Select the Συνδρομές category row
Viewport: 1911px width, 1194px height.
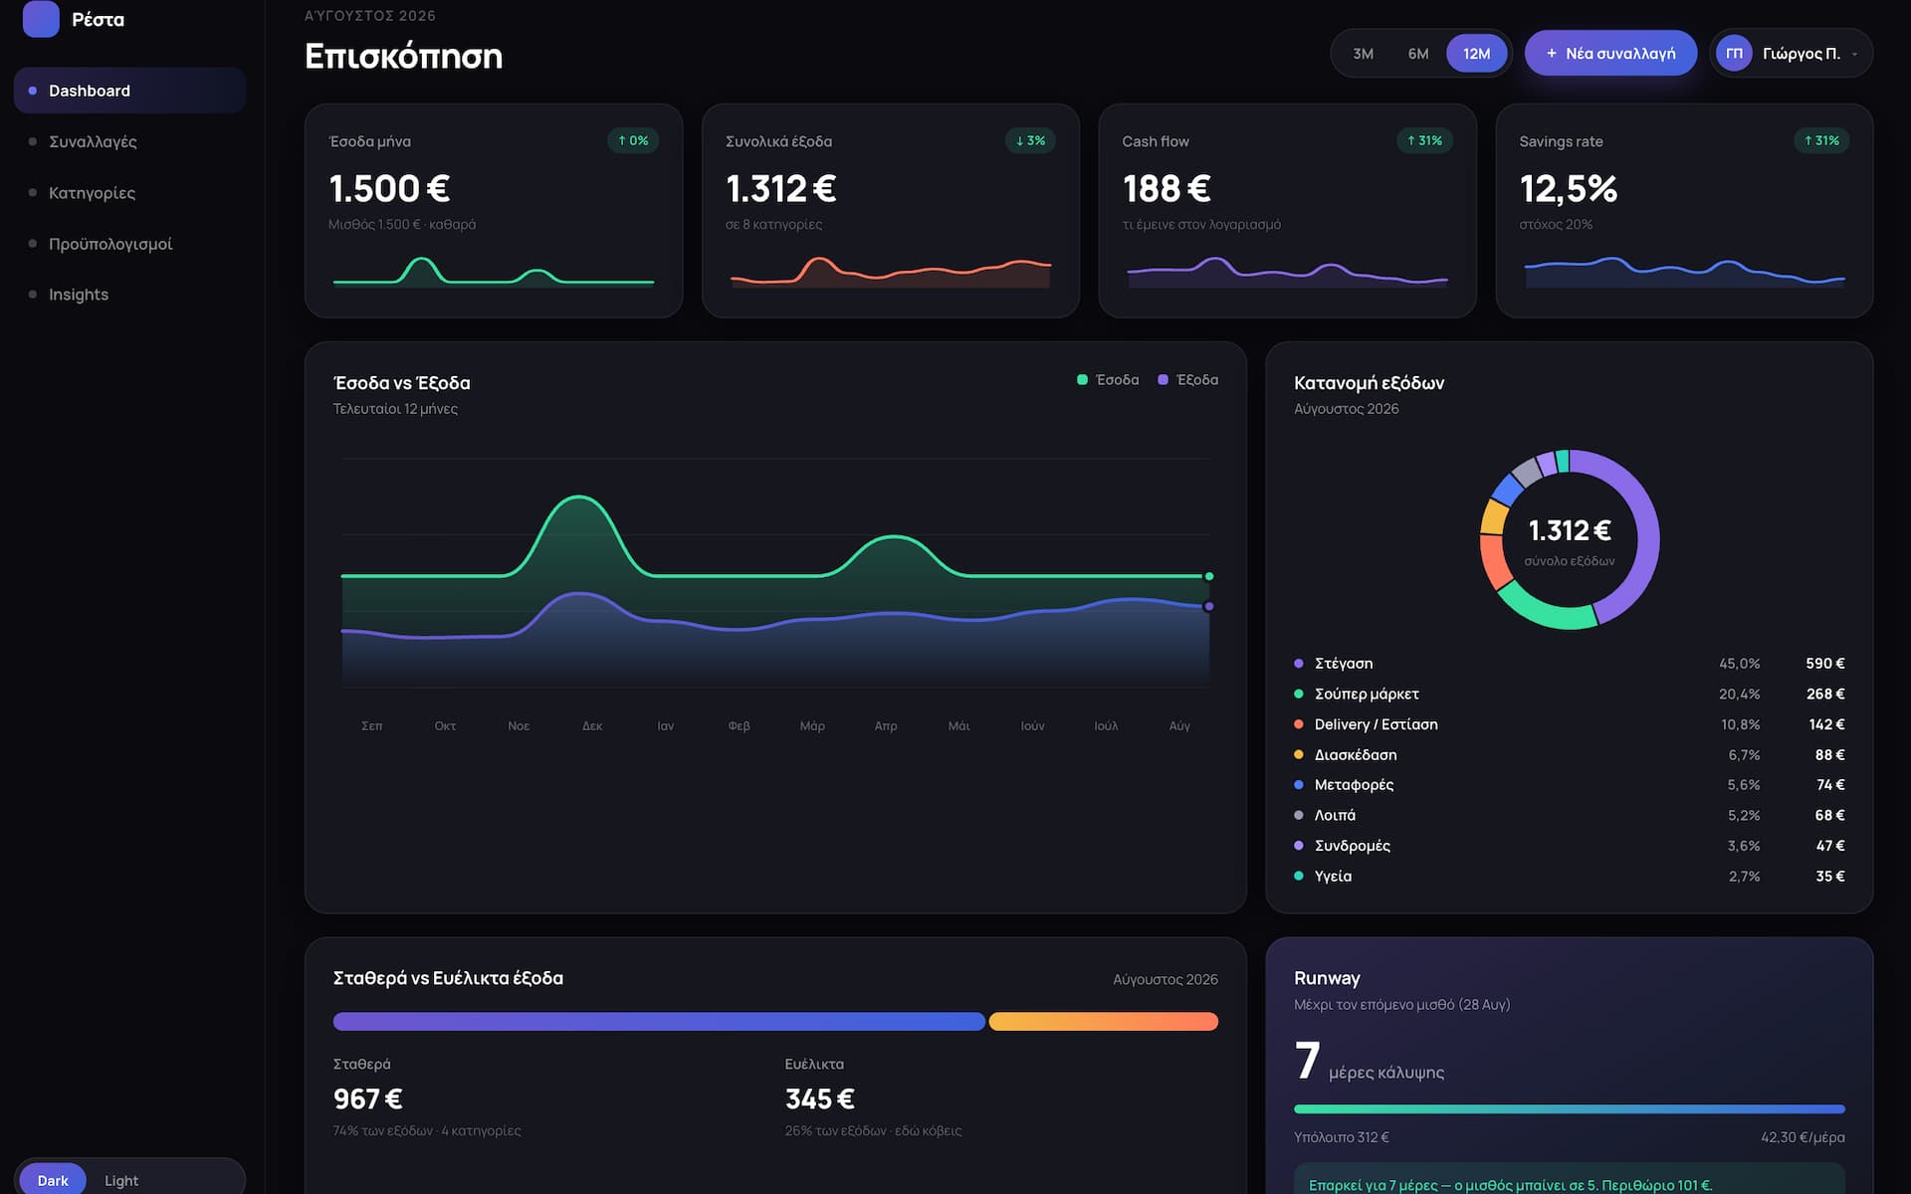(1570, 846)
